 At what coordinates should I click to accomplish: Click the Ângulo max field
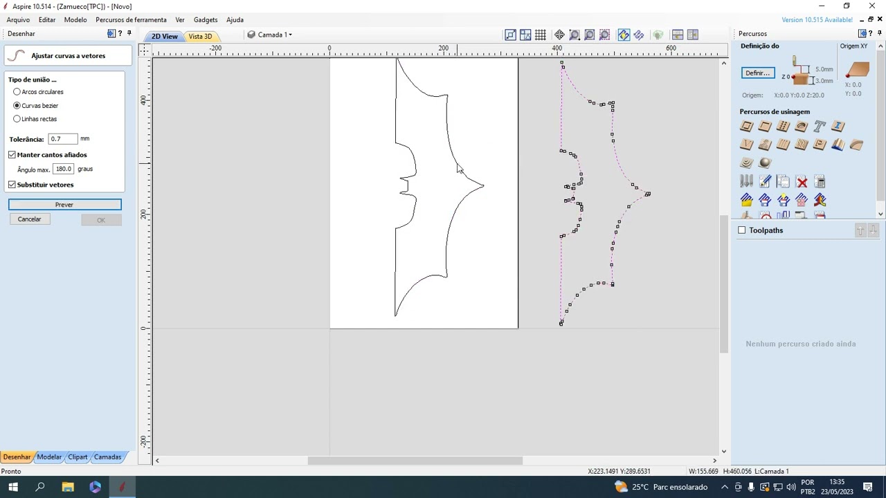[64, 169]
